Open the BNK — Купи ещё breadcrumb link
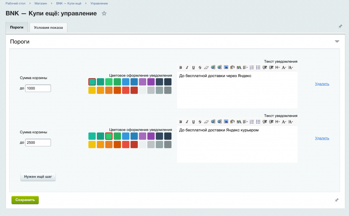The width and height of the screenshot is (349, 216). click(x=69, y=3)
